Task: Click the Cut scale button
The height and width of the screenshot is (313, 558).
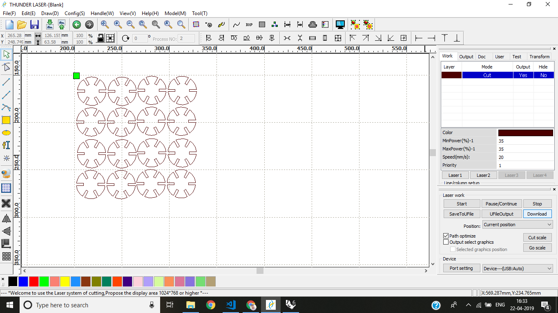Action: (x=537, y=238)
